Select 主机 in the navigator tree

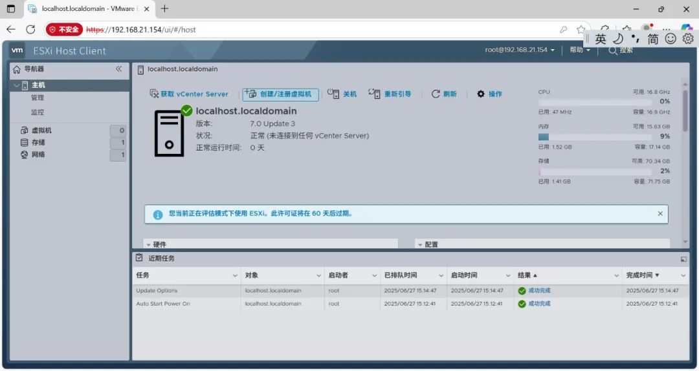pyautogui.click(x=38, y=85)
